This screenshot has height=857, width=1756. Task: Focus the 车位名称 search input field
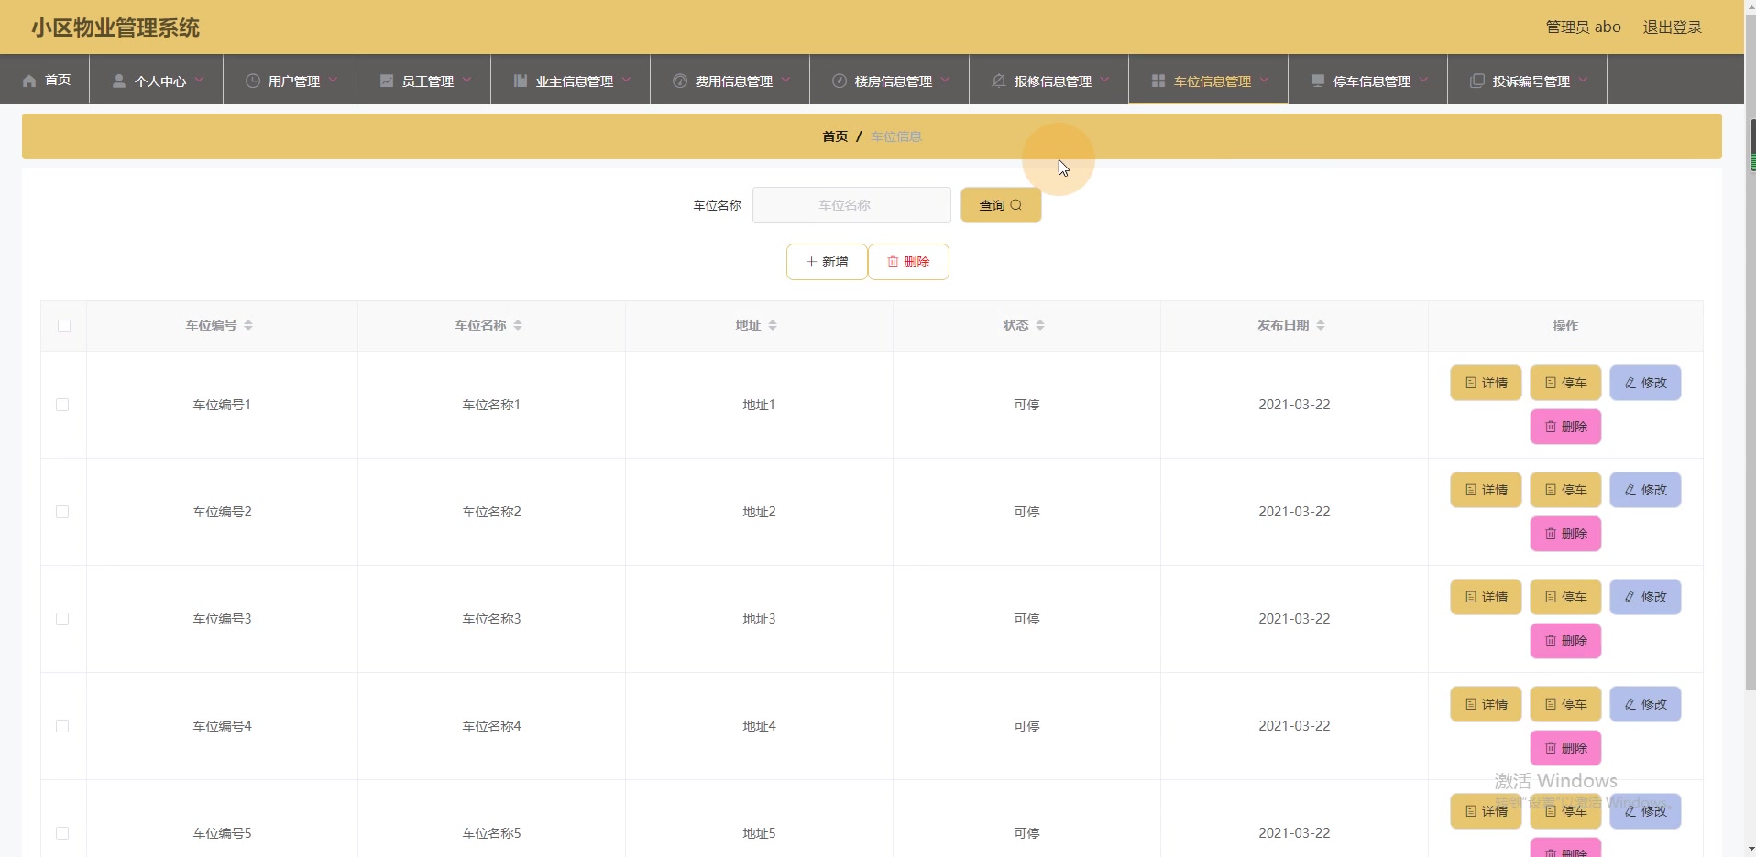(x=851, y=205)
